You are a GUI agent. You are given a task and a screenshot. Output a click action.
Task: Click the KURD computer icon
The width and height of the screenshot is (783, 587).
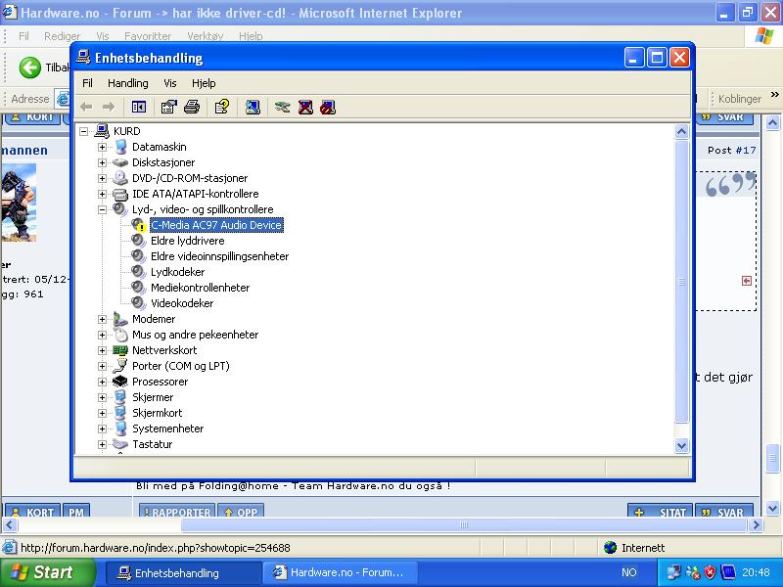click(x=102, y=131)
